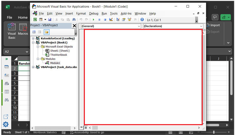Open the Edit menu
The height and width of the screenshot is (135, 235).
(50, 13)
